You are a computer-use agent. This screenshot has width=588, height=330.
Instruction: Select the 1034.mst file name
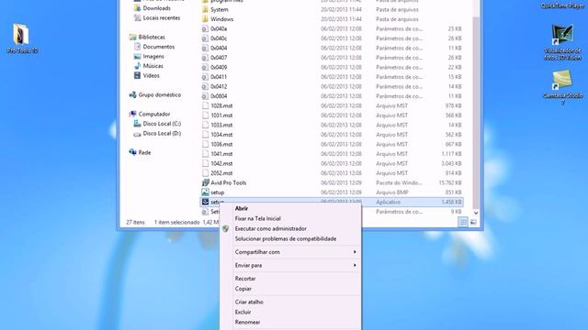click(x=221, y=135)
